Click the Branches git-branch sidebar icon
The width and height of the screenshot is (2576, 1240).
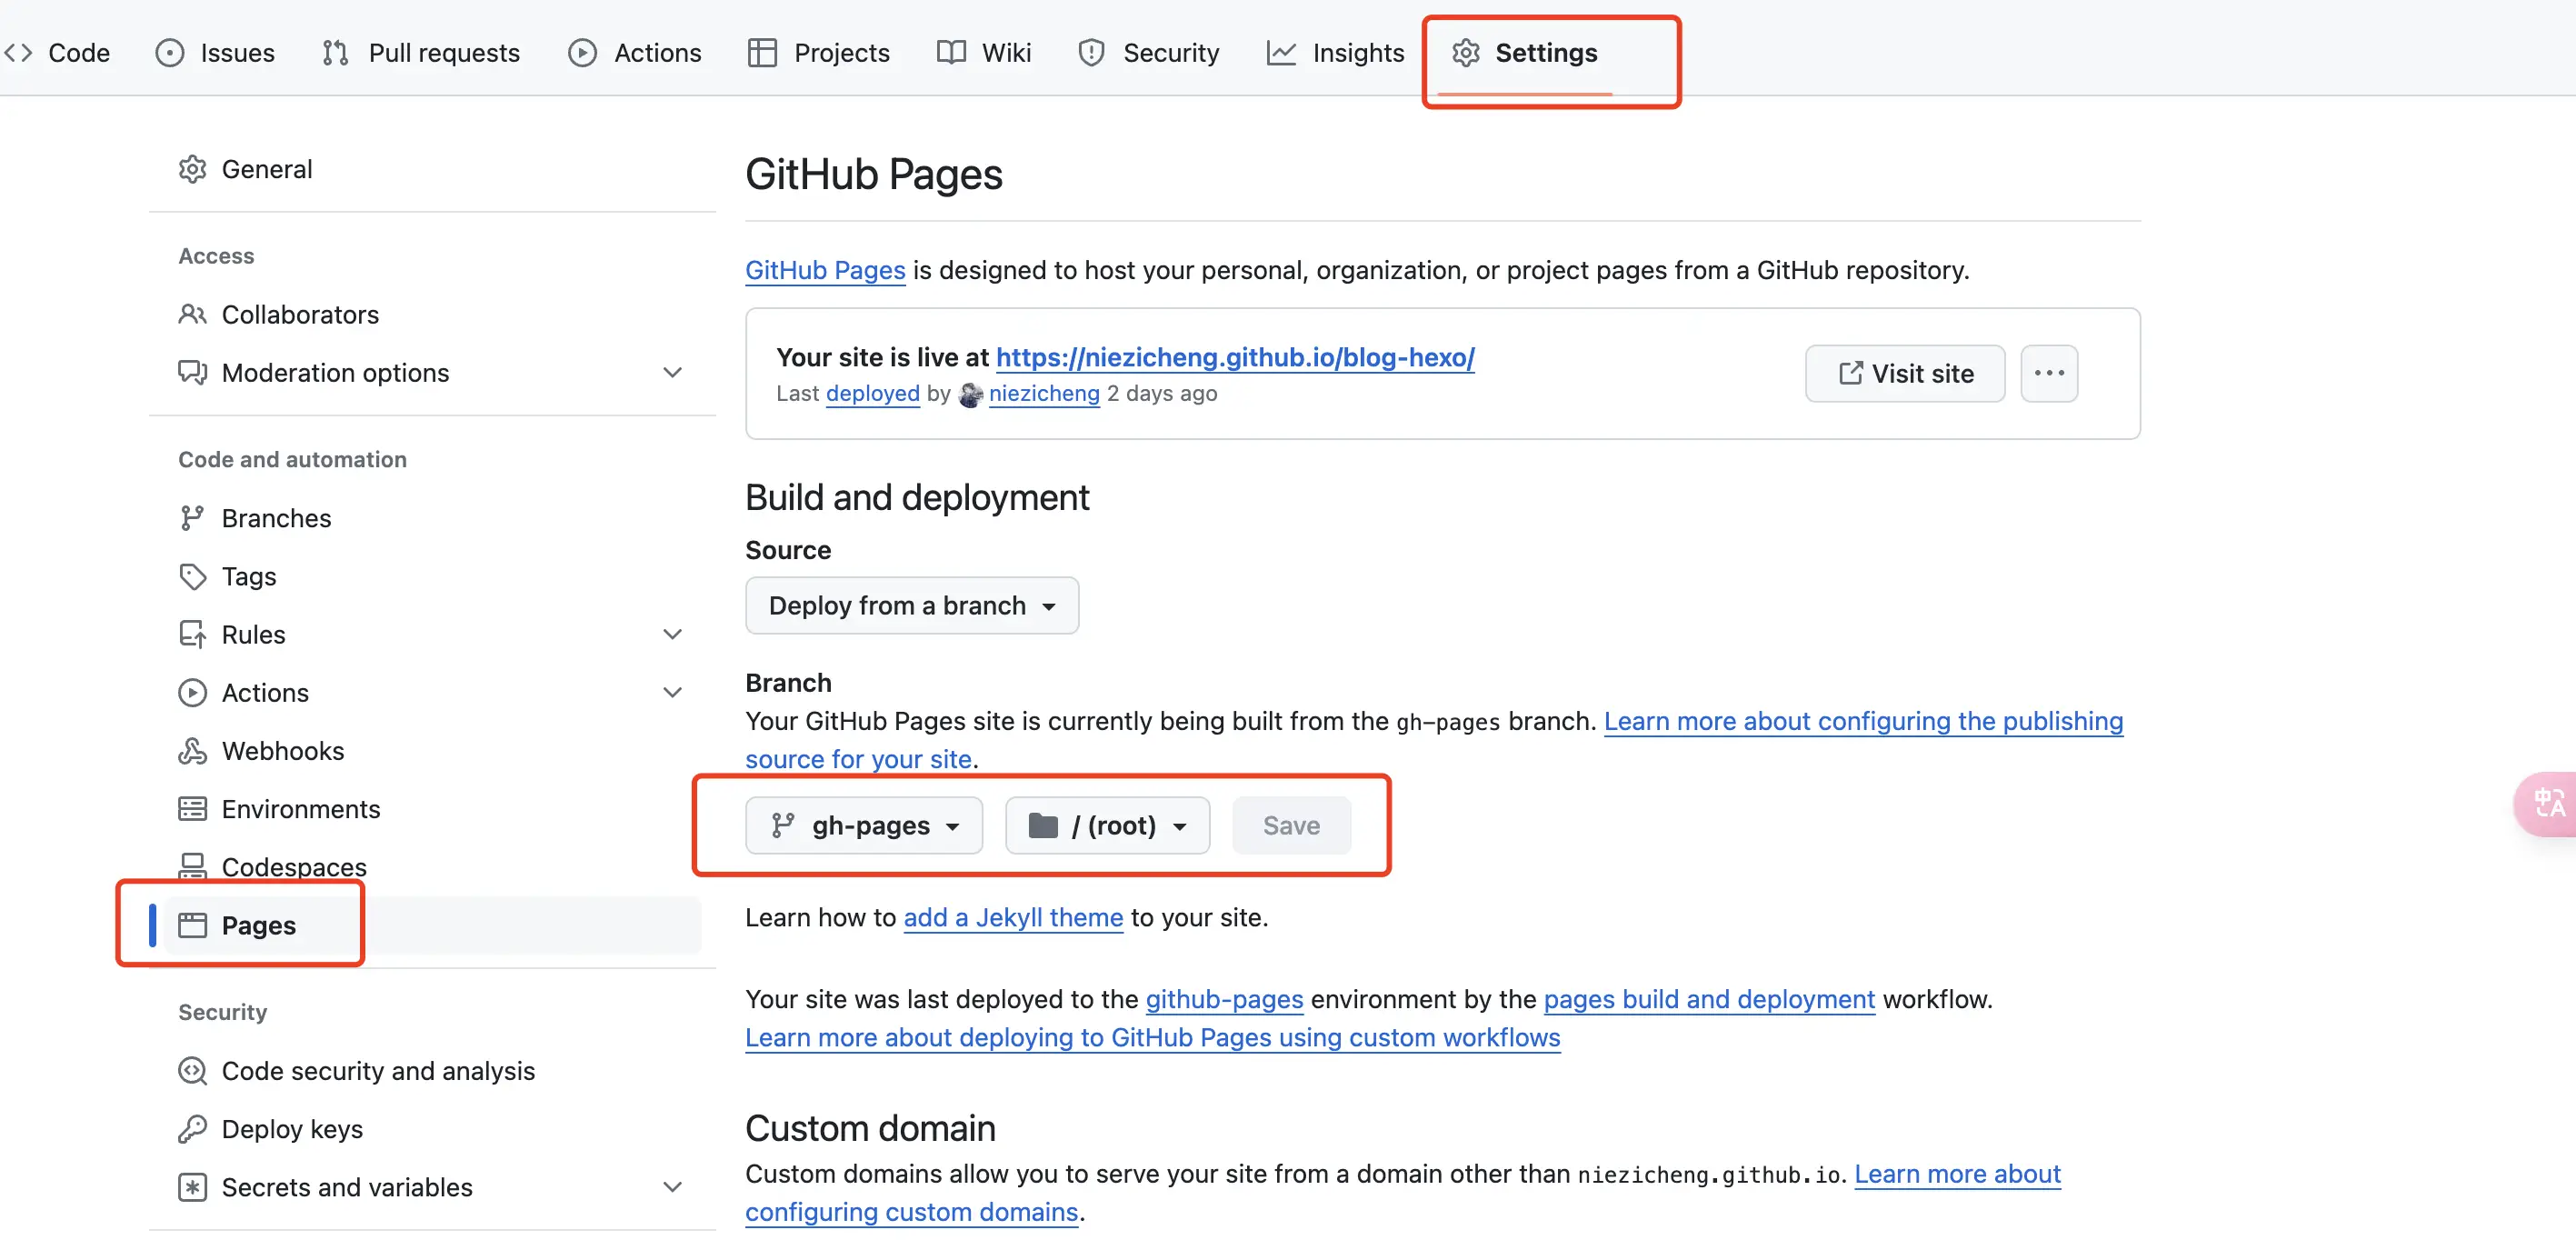click(x=192, y=518)
